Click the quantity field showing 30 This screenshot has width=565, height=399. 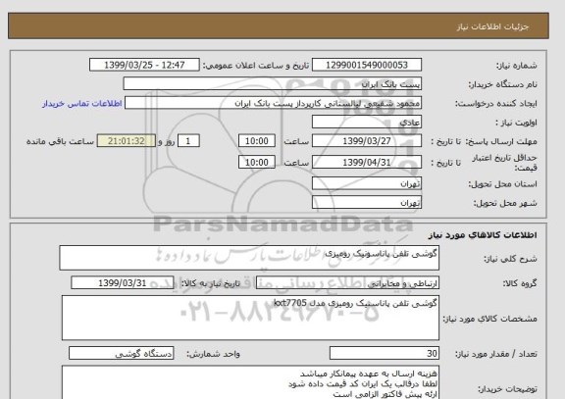click(385, 353)
